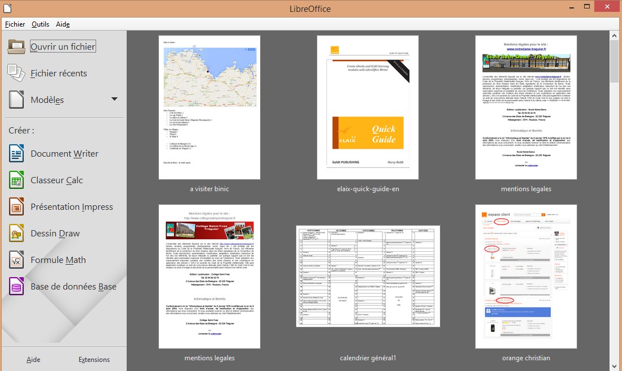Minimize the LibreOffice window

(x=572, y=7)
